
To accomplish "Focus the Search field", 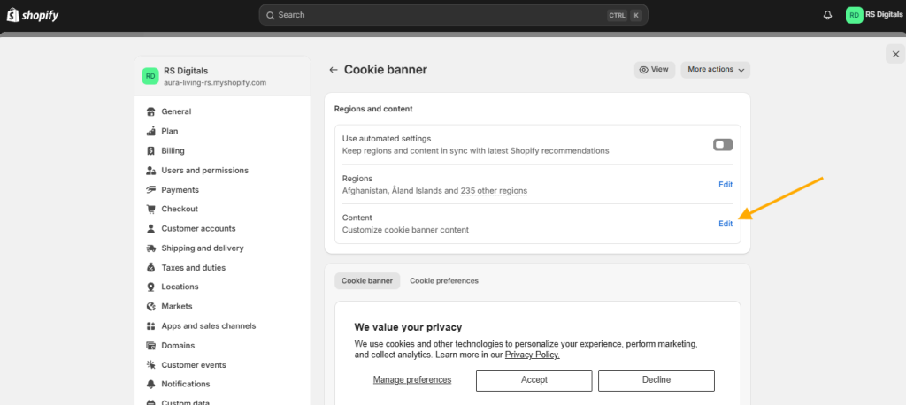I will tap(454, 15).
